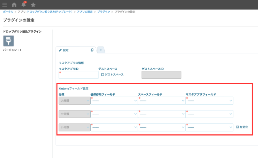The image size is (258, 158).
Task: Go to the プラグイン breadcrumb link
Action: 104,12
